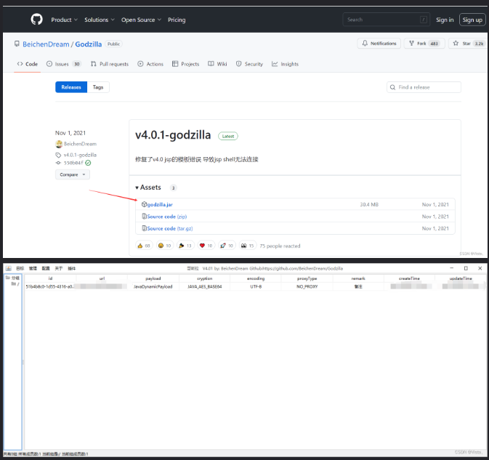Click the GitHub octocat logo
The image size is (489, 460).
(36, 20)
